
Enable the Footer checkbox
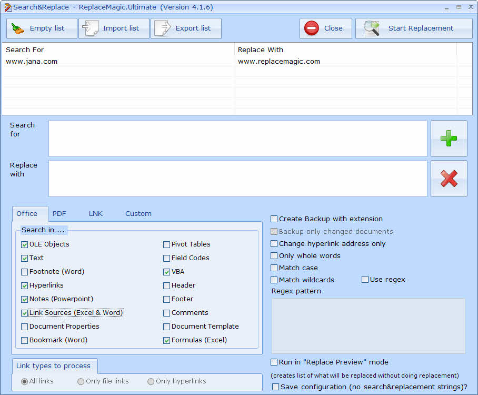[x=166, y=300]
